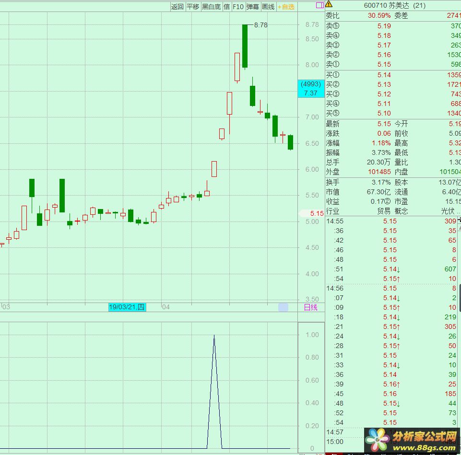Image resolution: width=461 pixels, height=455 pixels.
Task: Click the :51 tick row with volume 607
Action: (391, 269)
